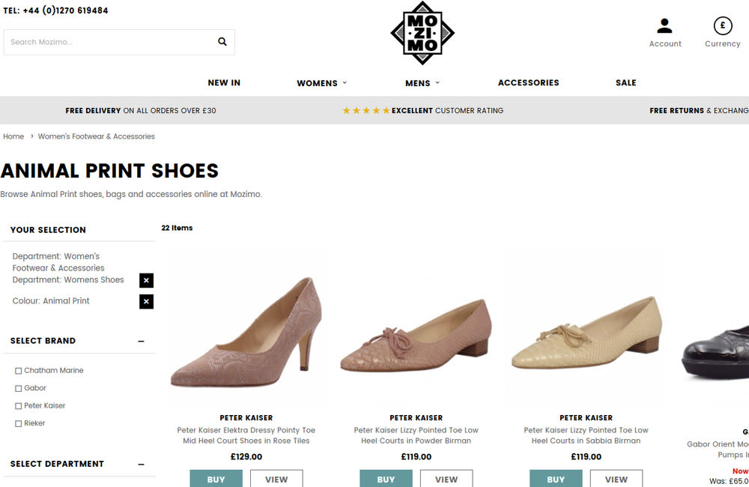
Task: Buy the Lizzy Powder Birman courts
Action: [x=386, y=479]
